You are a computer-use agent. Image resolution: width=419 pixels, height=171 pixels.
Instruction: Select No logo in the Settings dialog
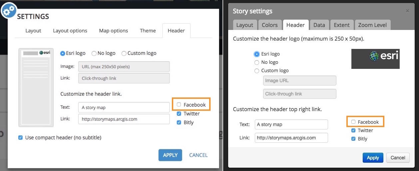94,53
